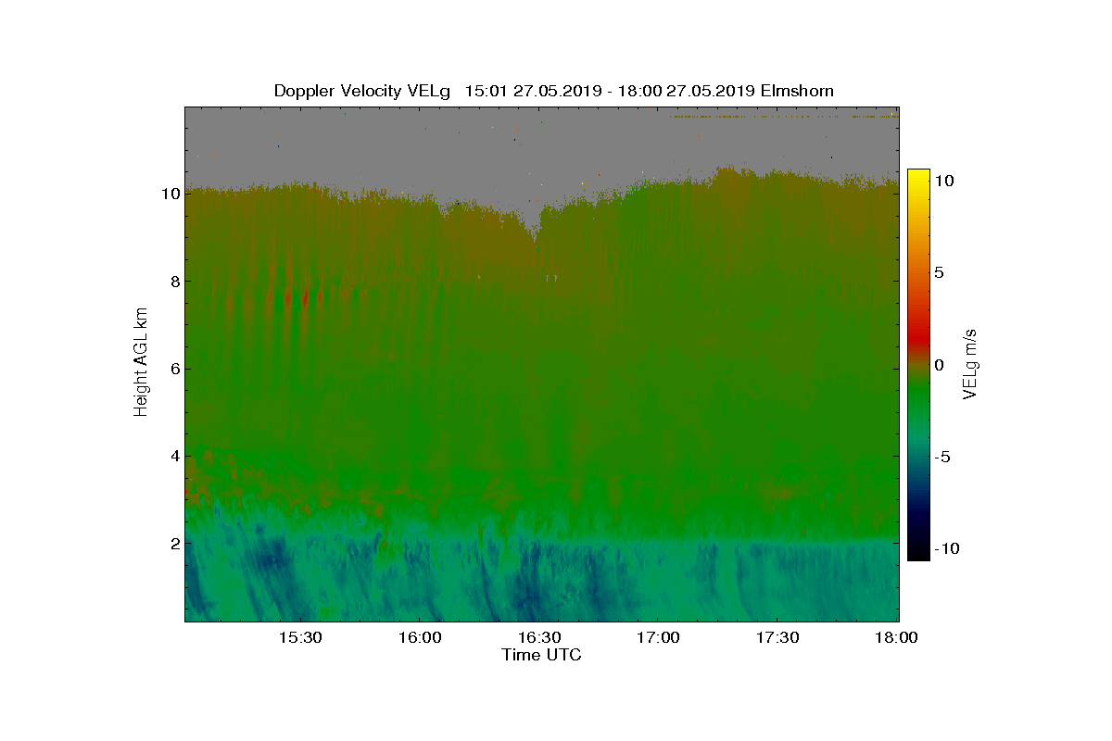Click the plot title 'Doppler Velocity VELg'
Screen dimensions: 1112x741
(362, 91)
